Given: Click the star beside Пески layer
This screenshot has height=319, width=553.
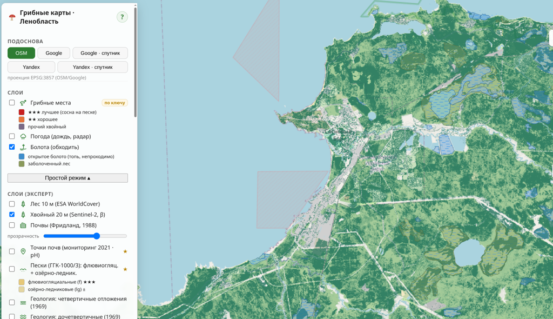Looking at the screenshot, I should coord(125,269).
